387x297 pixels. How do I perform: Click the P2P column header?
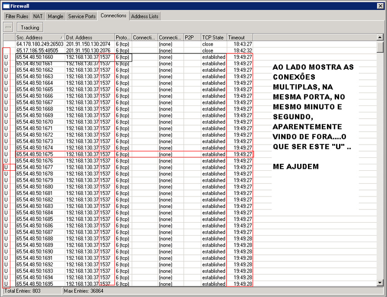point(191,38)
